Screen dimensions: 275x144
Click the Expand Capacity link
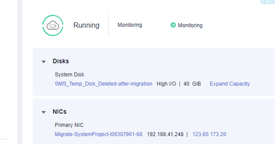[230, 84]
